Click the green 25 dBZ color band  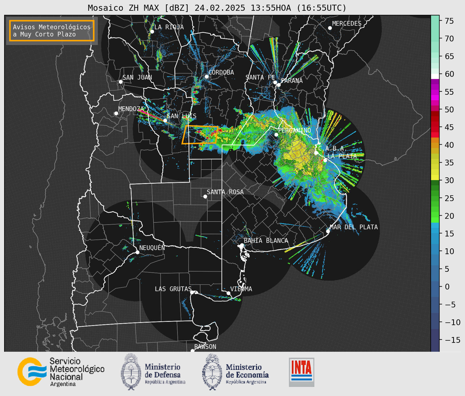click(435, 198)
